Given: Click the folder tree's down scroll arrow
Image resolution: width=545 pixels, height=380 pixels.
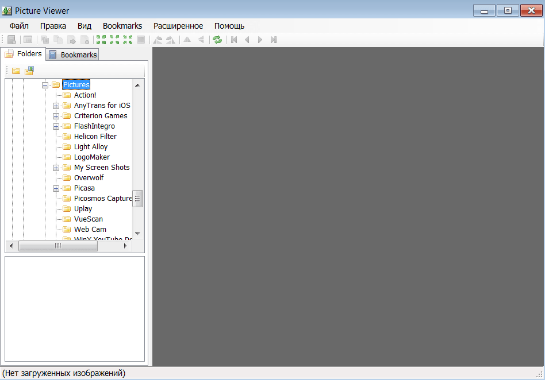Looking at the screenshot, I should pyautogui.click(x=137, y=234).
